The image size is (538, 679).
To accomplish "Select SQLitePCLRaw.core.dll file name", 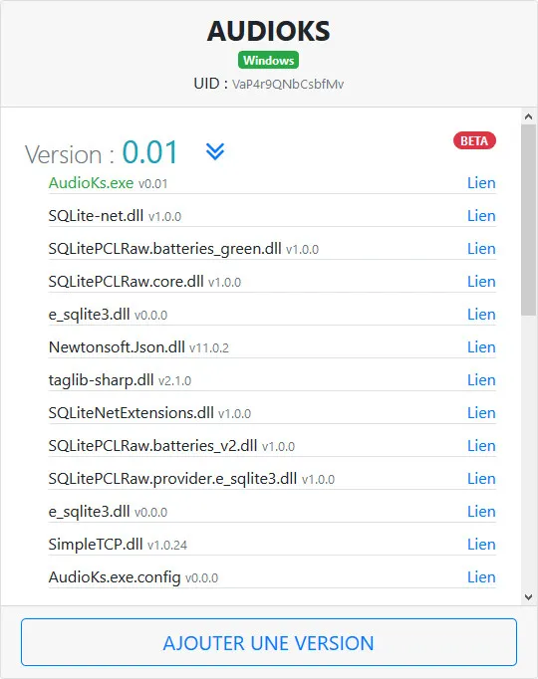I will 127,282.
